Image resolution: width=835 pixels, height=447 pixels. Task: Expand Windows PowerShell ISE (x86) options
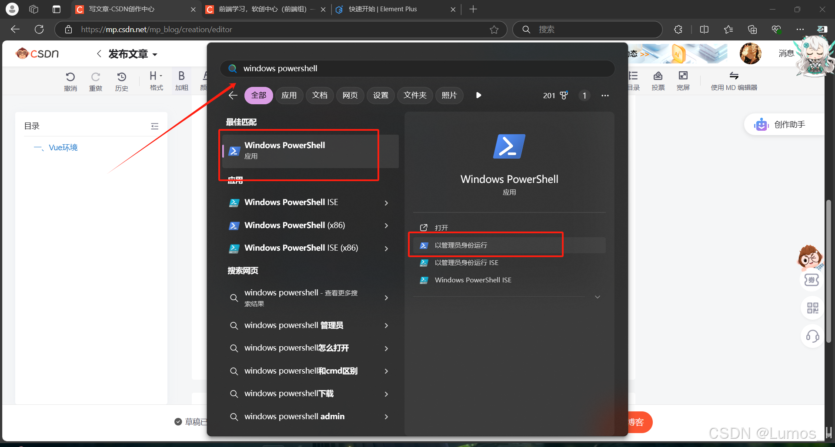tap(386, 248)
